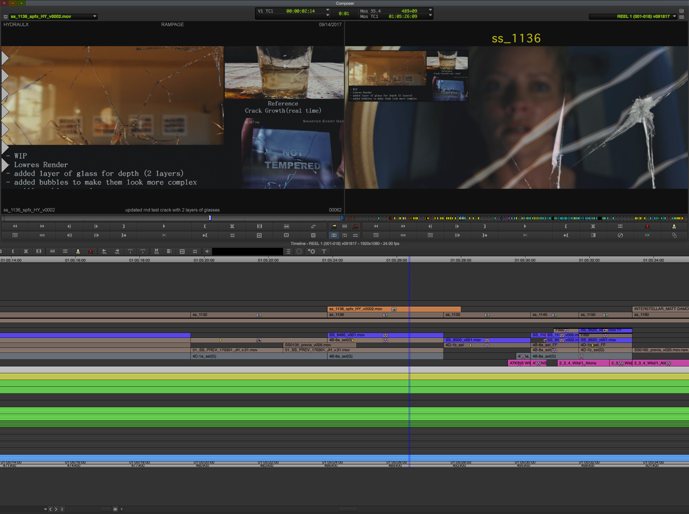
Task: Select the 4C-1a_sel(G) audio clip
Action: [259, 356]
